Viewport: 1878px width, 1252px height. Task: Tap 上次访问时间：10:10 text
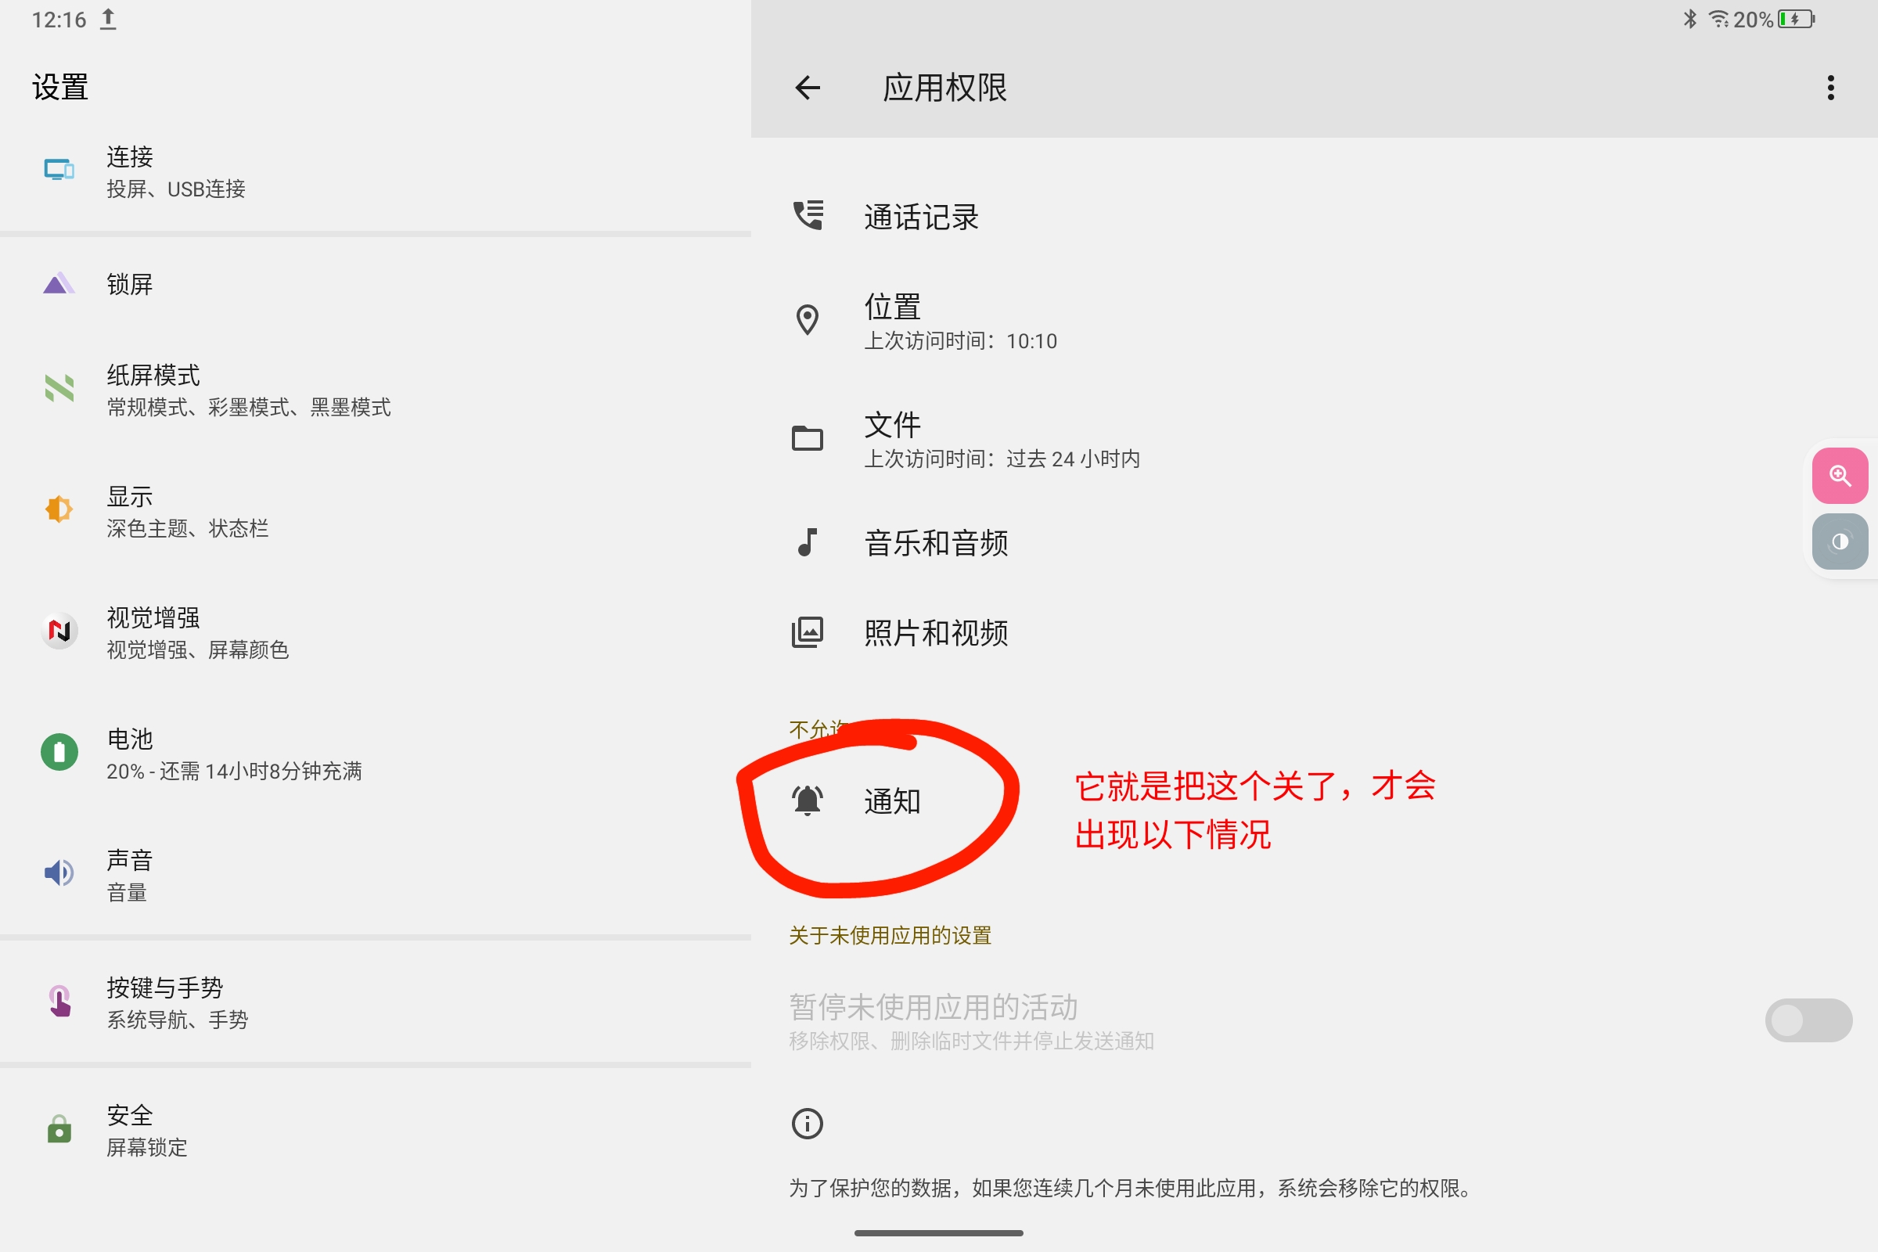coord(961,341)
